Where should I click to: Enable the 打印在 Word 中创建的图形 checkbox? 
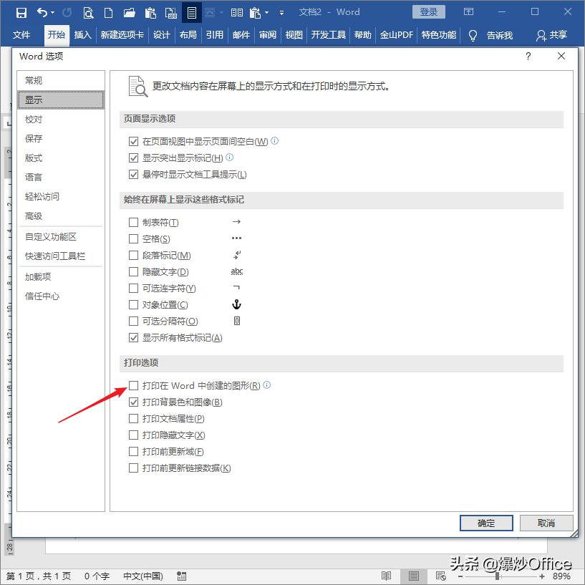[133, 385]
